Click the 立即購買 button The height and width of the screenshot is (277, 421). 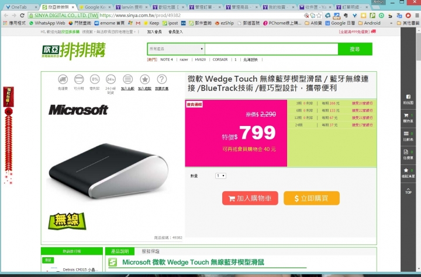click(312, 198)
